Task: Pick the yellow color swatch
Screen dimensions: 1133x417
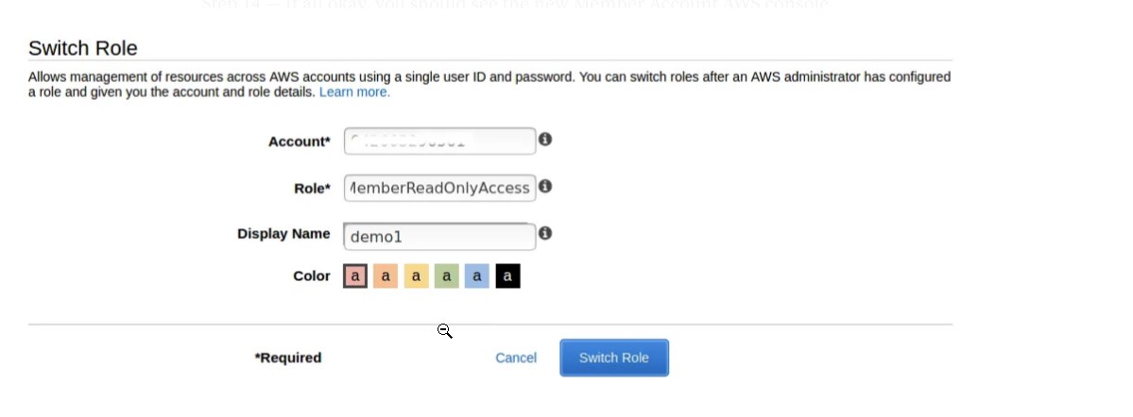Action: [416, 276]
